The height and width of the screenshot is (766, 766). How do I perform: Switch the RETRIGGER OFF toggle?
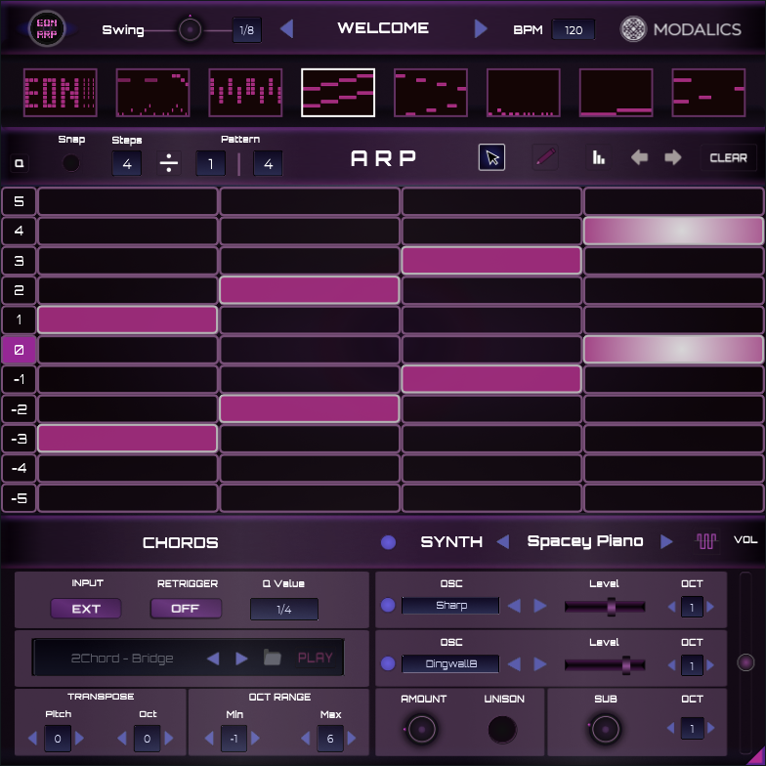(185, 609)
